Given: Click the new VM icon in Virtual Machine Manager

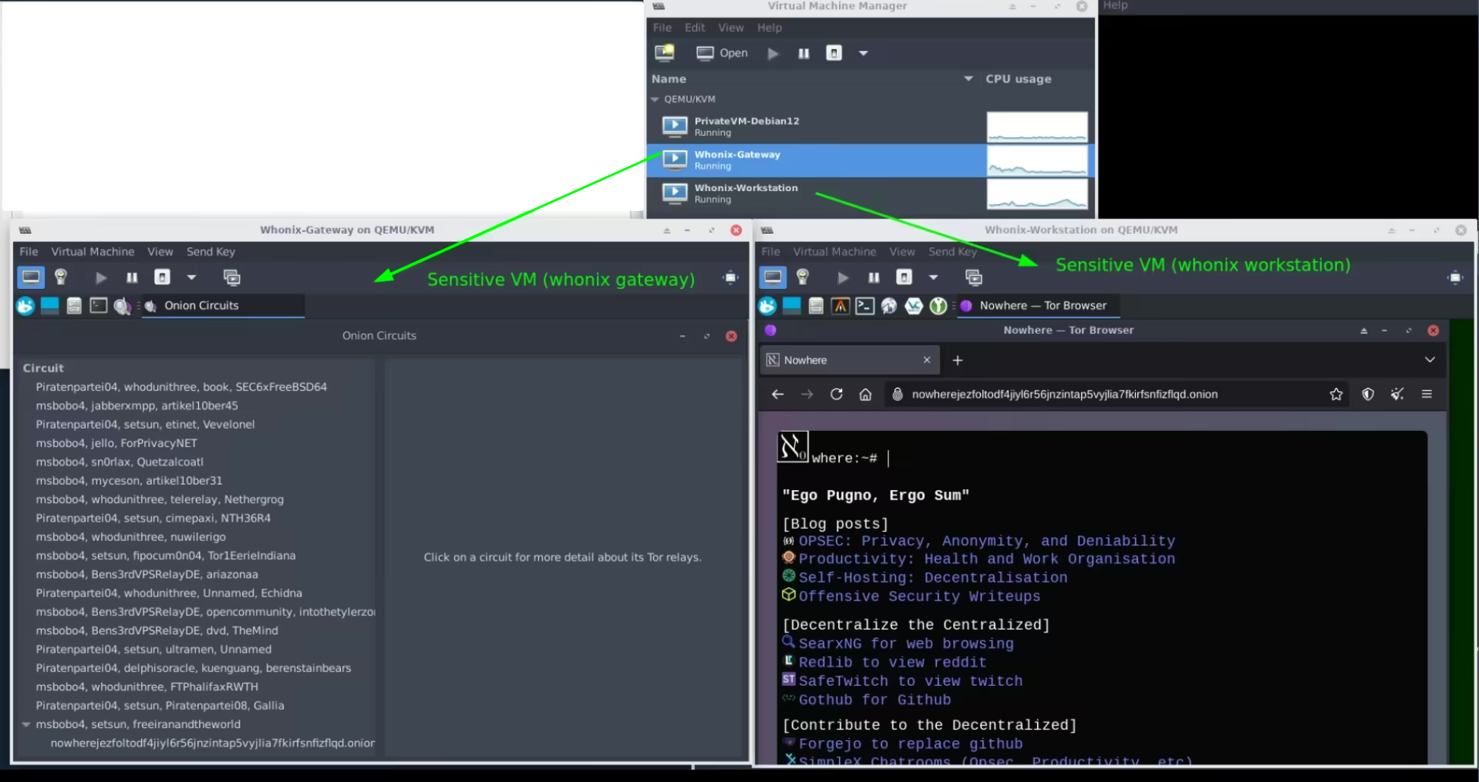Looking at the screenshot, I should coord(664,52).
